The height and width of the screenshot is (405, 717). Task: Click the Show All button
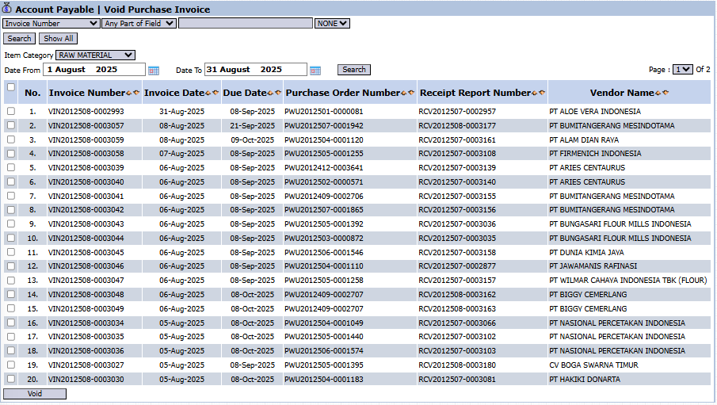(58, 38)
